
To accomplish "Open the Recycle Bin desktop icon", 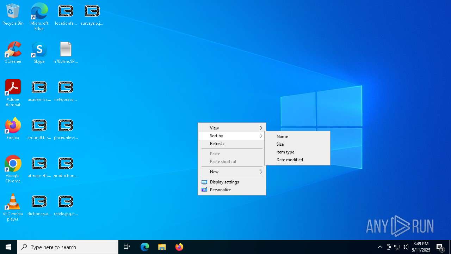I will [x=13, y=15].
